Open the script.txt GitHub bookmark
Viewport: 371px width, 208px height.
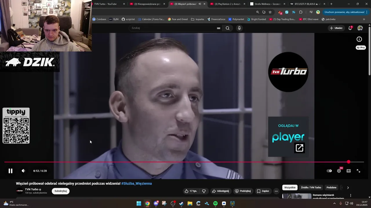128,19
